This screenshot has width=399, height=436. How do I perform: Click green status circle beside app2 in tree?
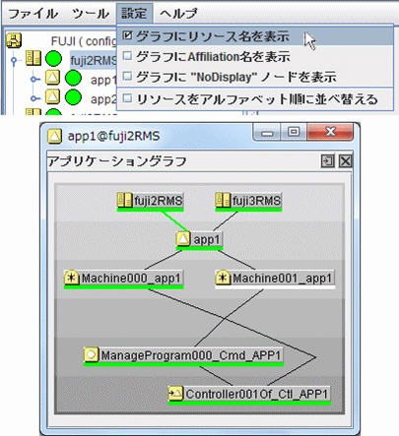73,97
